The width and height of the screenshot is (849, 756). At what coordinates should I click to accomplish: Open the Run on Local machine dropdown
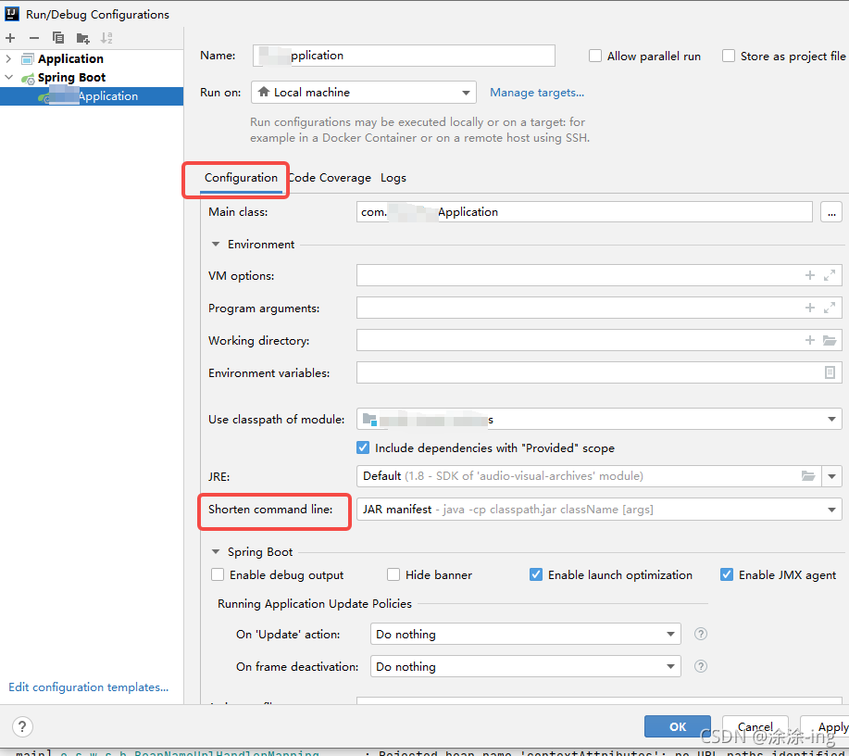(x=466, y=93)
